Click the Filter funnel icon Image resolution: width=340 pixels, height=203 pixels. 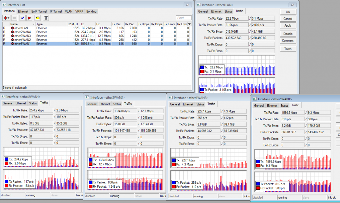click(x=46, y=18)
